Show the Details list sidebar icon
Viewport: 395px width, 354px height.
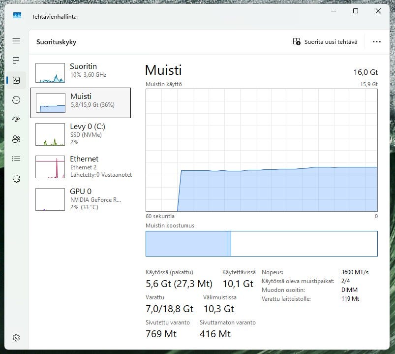[x=16, y=159]
